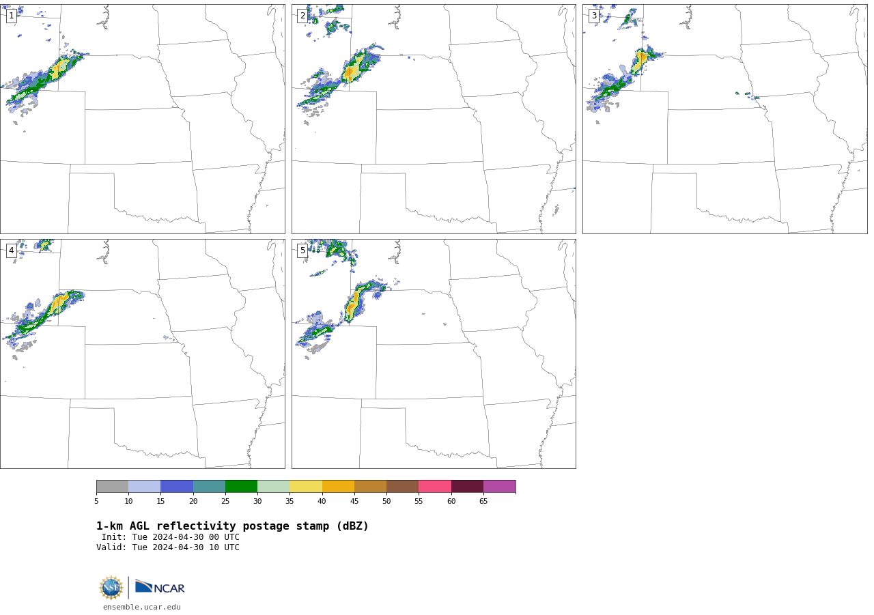Image resolution: width=874 pixels, height=615 pixels.
Task: Click the NCAR logo
Action: point(160,587)
